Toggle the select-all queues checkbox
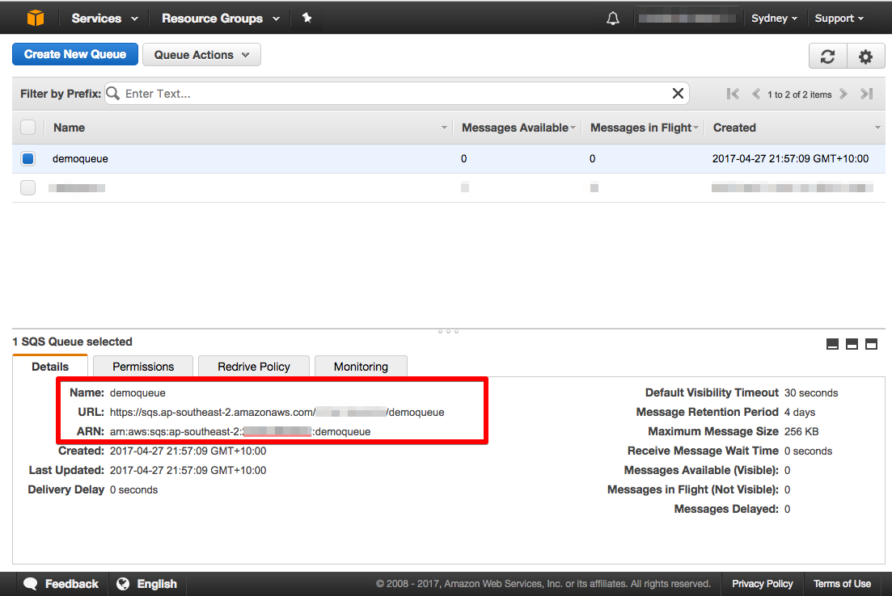Image resolution: width=892 pixels, height=596 pixels. coord(27,128)
